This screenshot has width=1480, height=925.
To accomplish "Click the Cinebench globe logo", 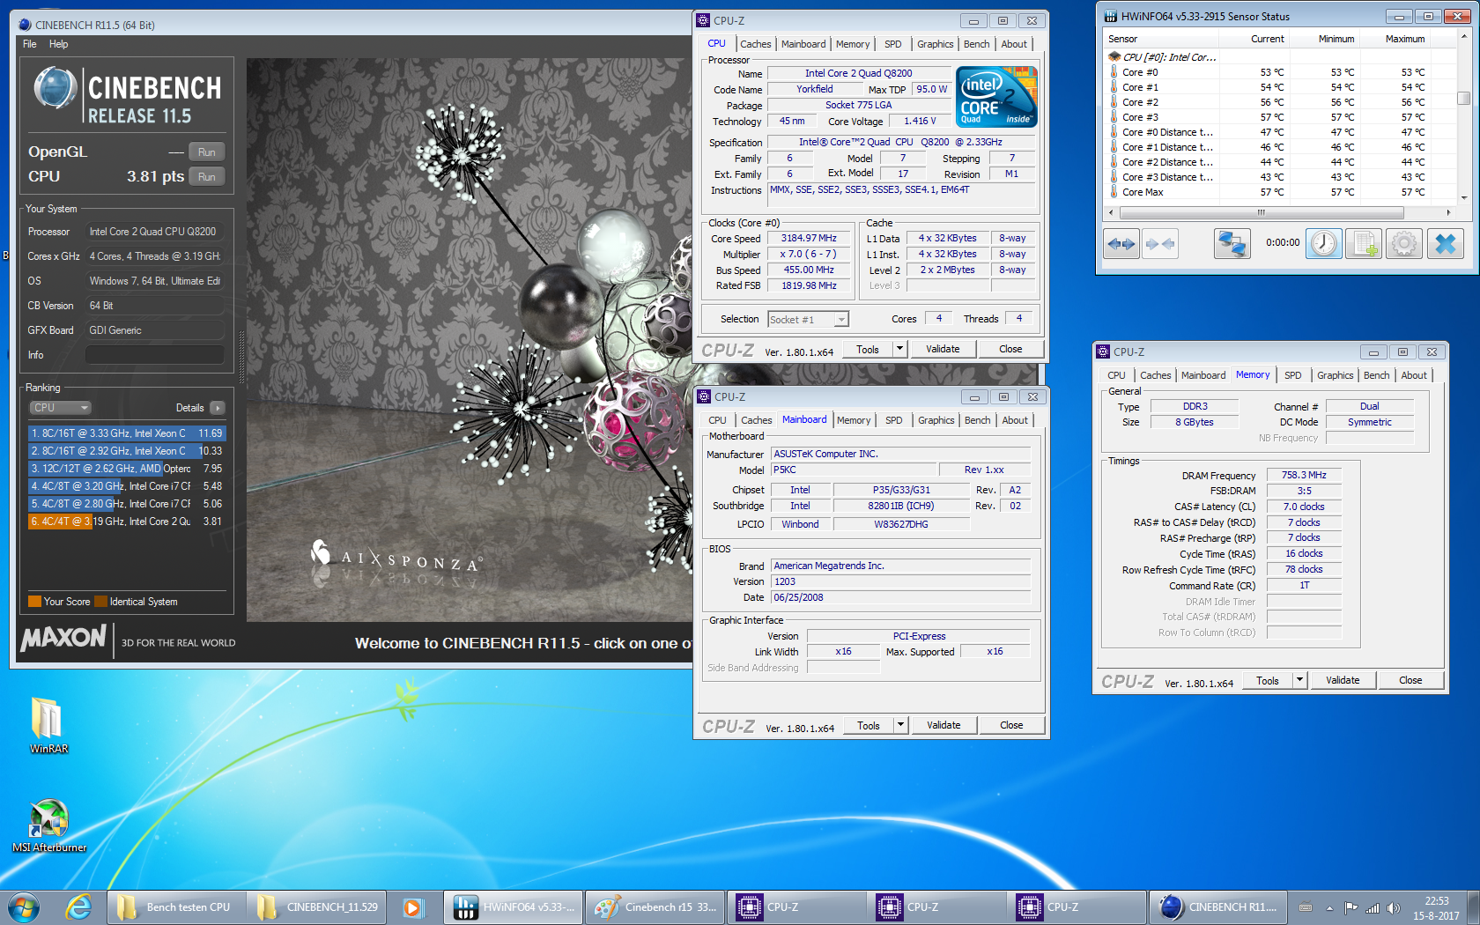I will [x=55, y=88].
